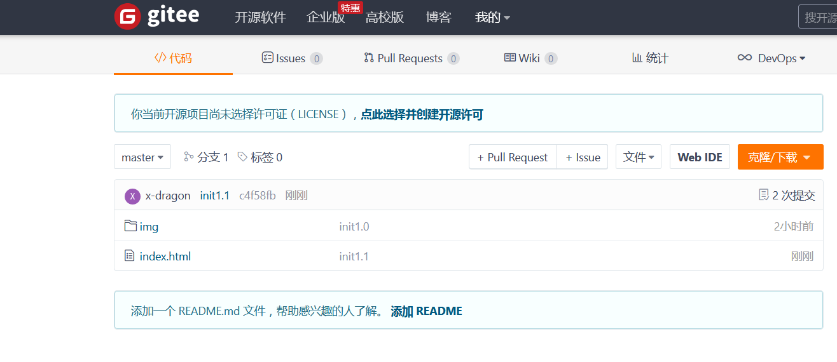This screenshot has height=362, width=837.
Task: Switch to the 统计 tab
Action: (x=650, y=58)
